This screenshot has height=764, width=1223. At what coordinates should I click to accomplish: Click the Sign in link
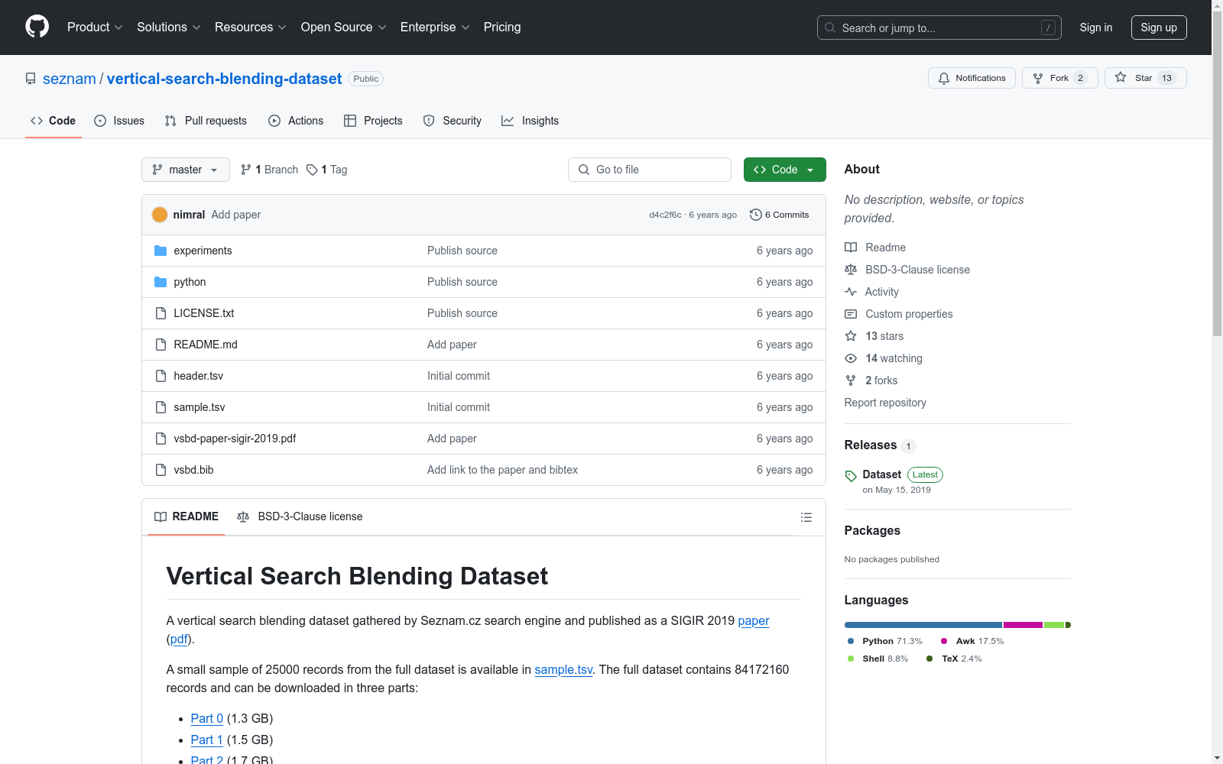(1096, 28)
